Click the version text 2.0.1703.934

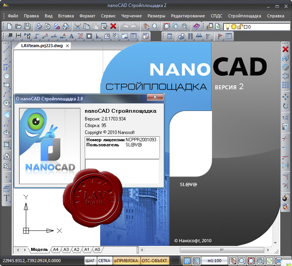pos(113,119)
